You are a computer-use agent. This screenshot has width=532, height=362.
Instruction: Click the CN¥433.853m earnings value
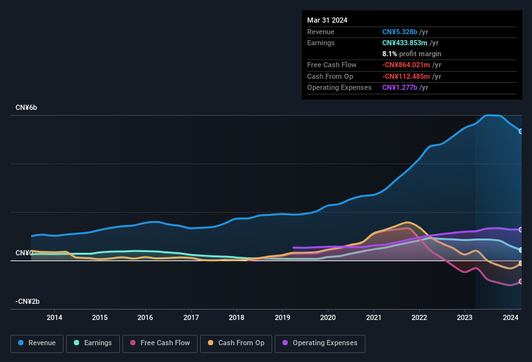[410, 43]
